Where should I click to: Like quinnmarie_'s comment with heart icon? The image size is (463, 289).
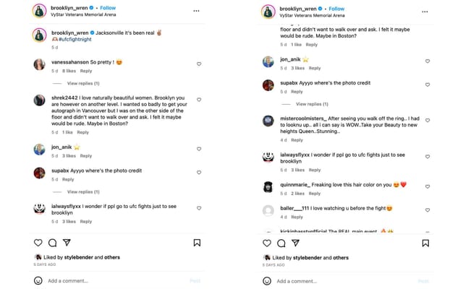pyautogui.click(x=428, y=186)
